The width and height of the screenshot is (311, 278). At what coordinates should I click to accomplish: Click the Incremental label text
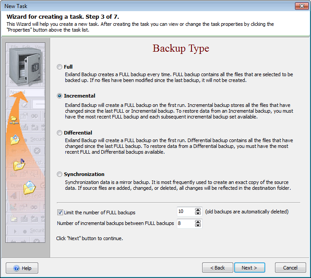[80, 96]
